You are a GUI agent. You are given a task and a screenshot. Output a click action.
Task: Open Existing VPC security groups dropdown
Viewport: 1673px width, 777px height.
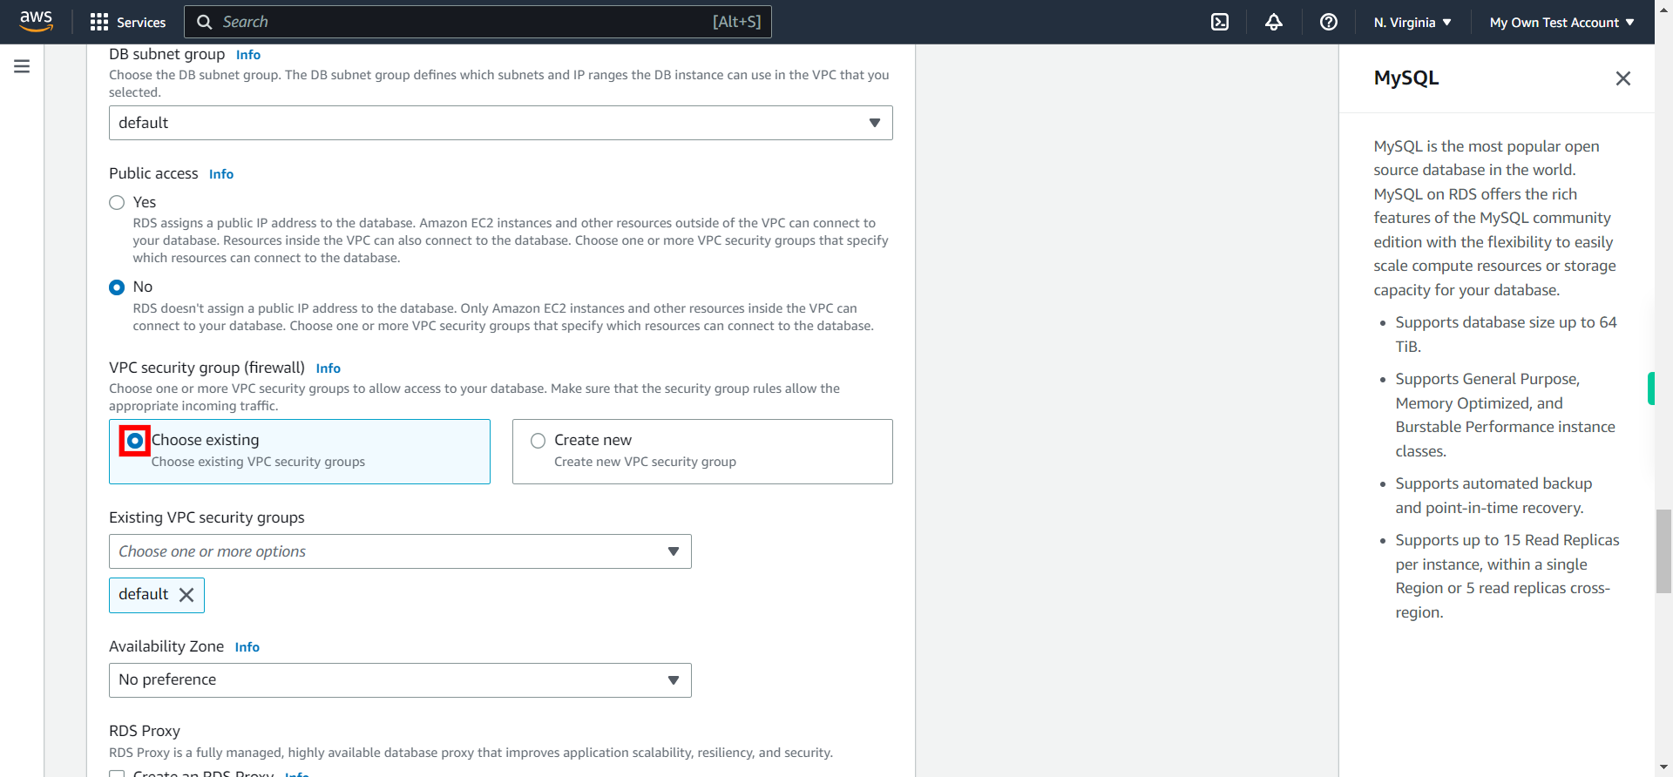coord(400,551)
